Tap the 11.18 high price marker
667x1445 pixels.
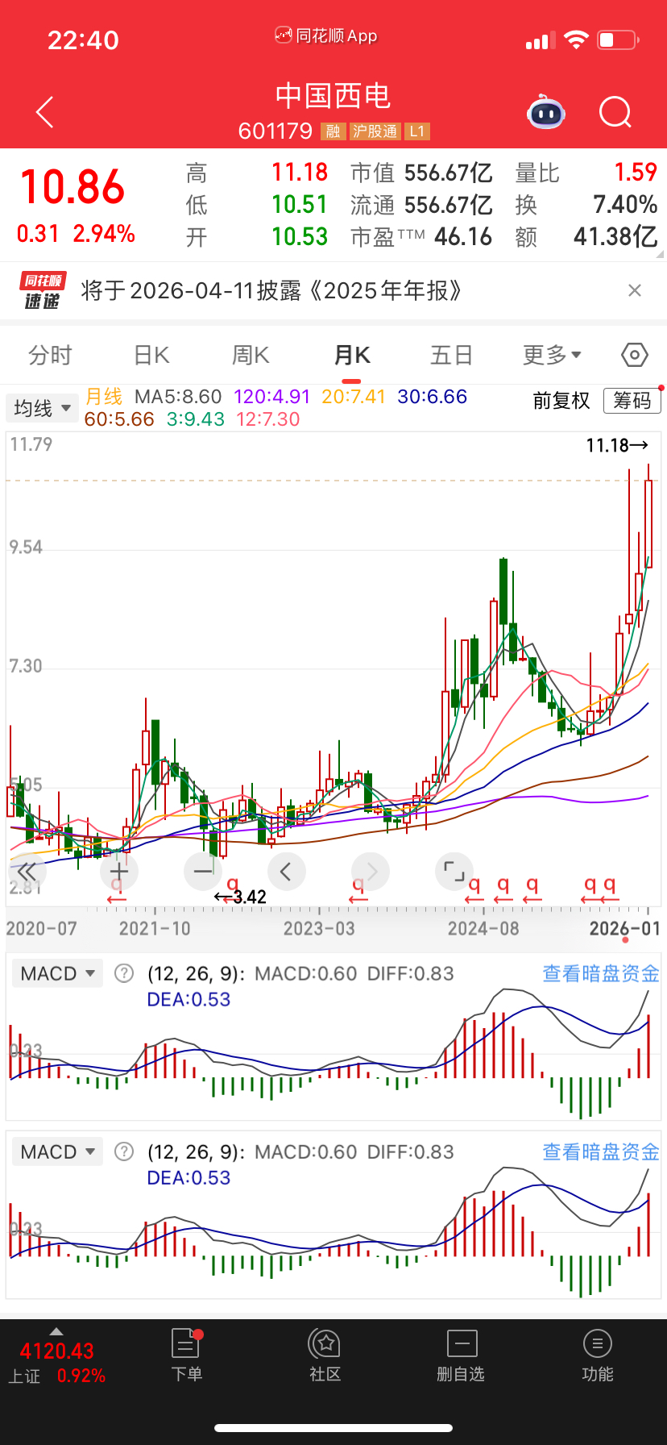tap(617, 445)
